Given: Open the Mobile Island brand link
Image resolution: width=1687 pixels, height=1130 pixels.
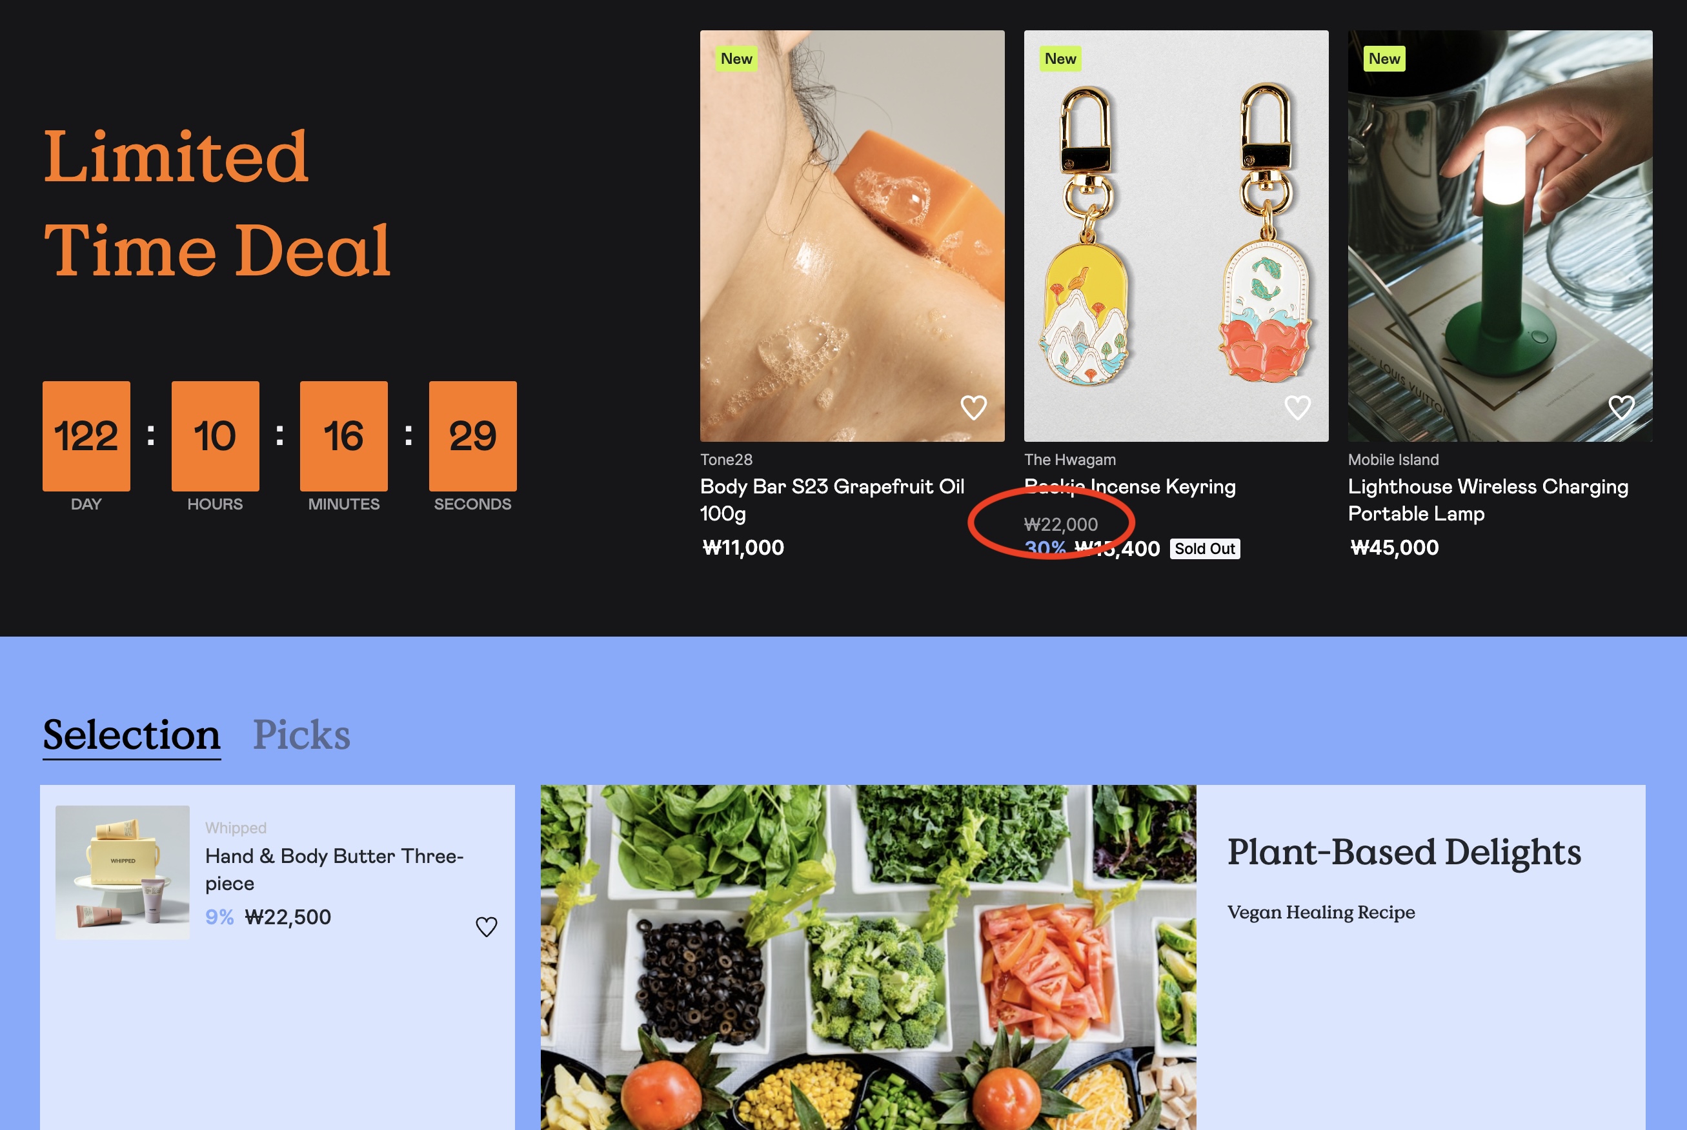Looking at the screenshot, I should pyautogui.click(x=1393, y=460).
